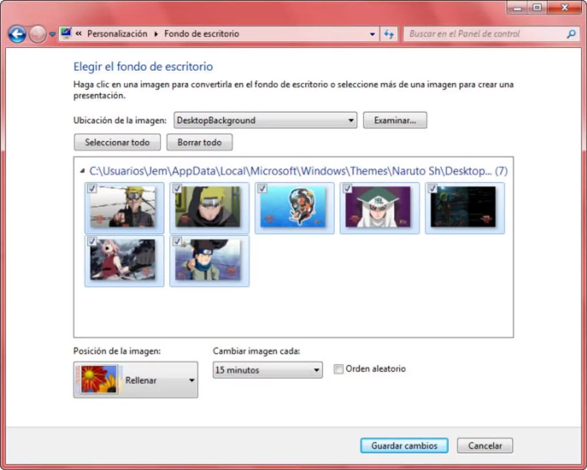Click the greyed Forward arrow button
The height and width of the screenshot is (470, 587).
coord(37,34)
